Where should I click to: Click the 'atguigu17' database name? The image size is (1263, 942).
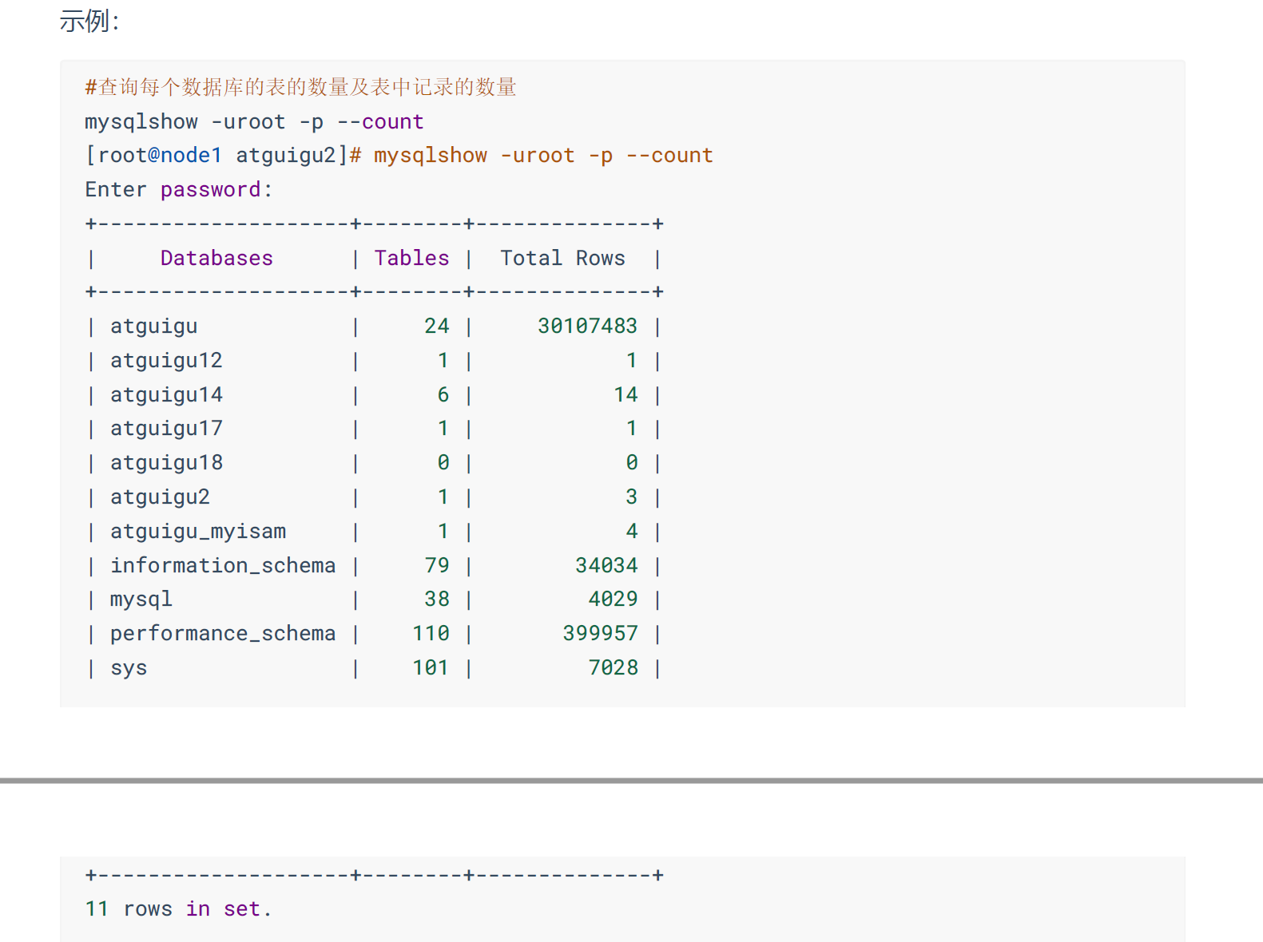click(x=166, y=428)
